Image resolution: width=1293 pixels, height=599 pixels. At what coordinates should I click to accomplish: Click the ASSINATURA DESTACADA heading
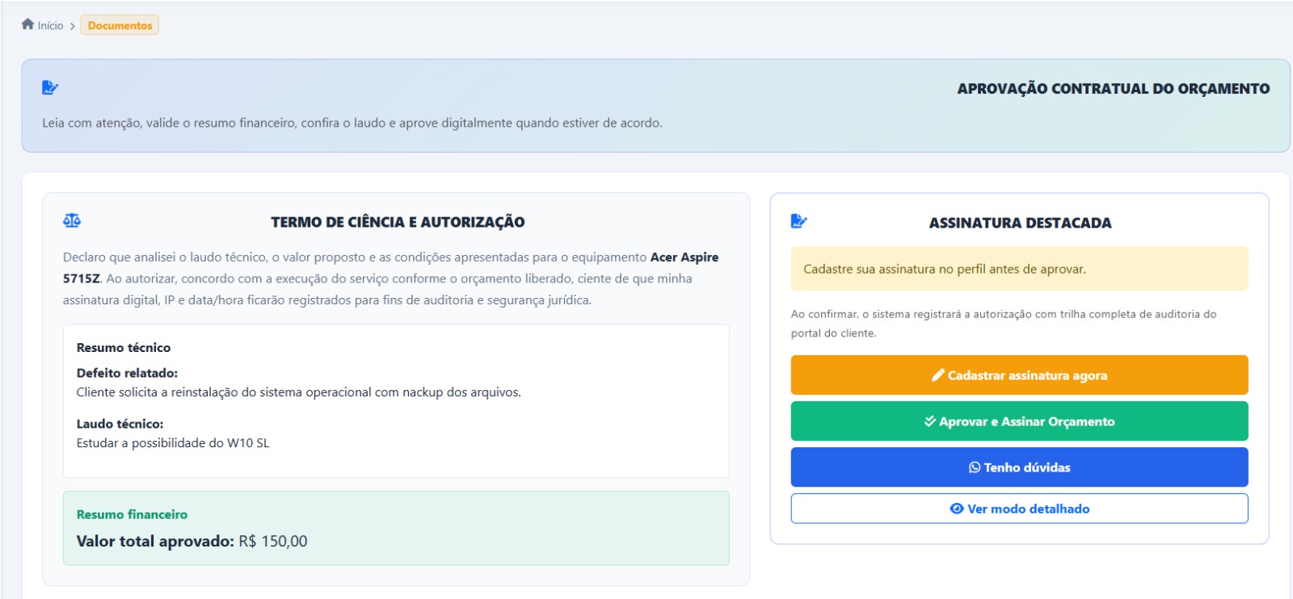point(1020,223)
